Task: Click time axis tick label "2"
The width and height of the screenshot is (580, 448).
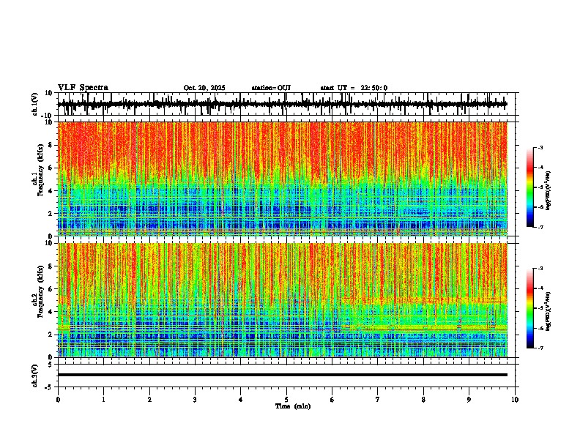Action: (x=149, y=400)
